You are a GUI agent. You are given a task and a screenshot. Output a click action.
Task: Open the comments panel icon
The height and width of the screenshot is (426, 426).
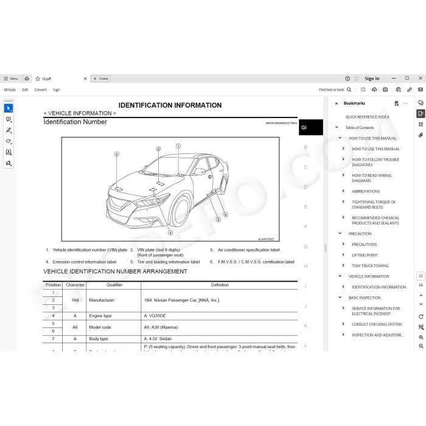pyautogui.click(x=421, y=103)
